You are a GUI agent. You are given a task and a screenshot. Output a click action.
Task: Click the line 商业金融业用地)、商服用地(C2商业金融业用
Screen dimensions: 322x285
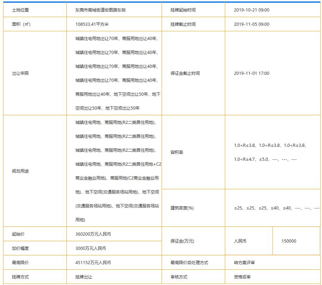117,178
